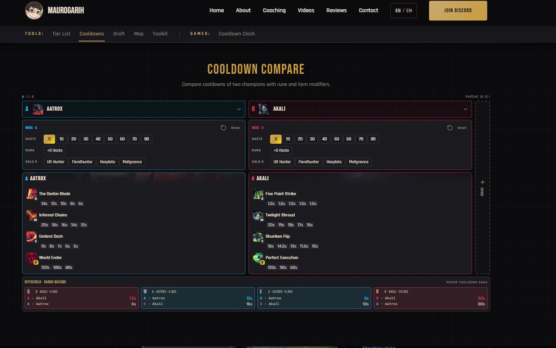The height and width of the screenshot is (348, 556).
Task: Select Twilight Shroud ability icon
Action: tap(258, 215)
